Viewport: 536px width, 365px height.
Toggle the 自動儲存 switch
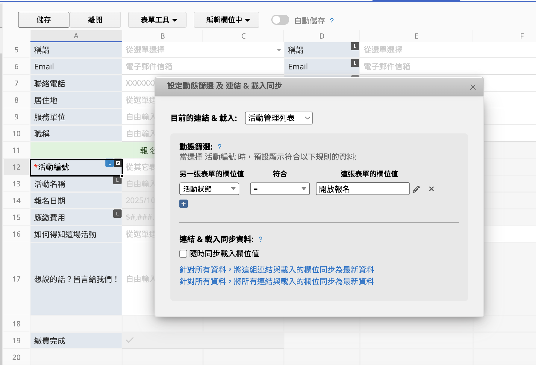280,20
